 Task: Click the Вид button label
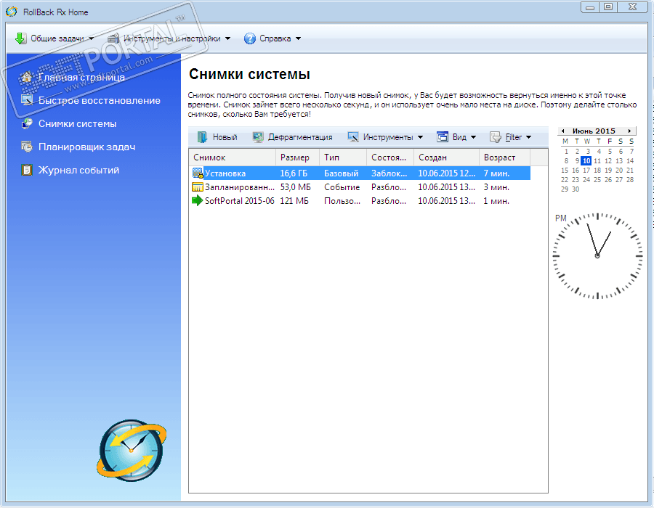point(459,137)
